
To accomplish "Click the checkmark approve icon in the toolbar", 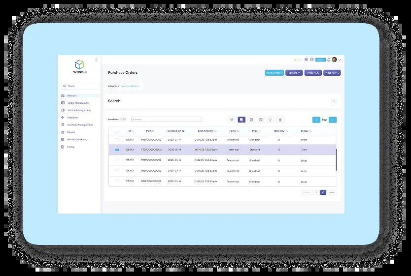I will pos(271,120).
